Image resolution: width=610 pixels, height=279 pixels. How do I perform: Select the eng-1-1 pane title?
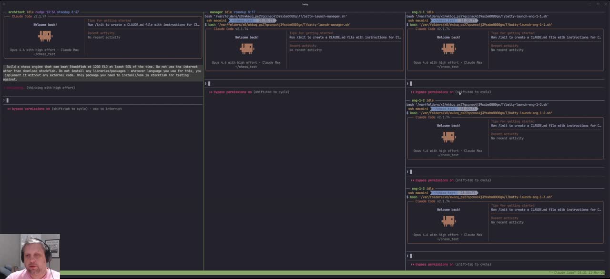pos(418,12)
